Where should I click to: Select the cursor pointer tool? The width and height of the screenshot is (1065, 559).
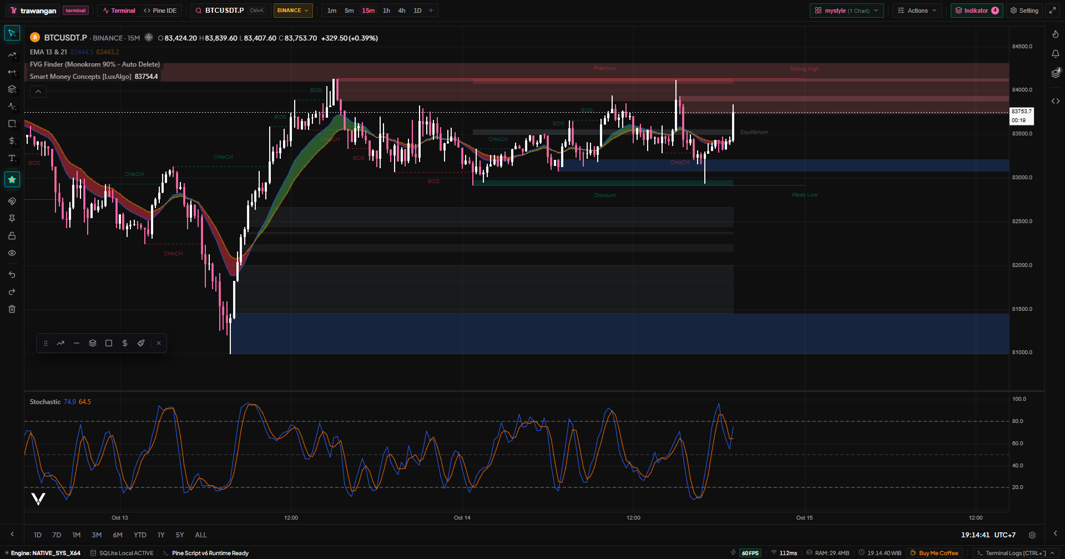(x=12, y=33)
